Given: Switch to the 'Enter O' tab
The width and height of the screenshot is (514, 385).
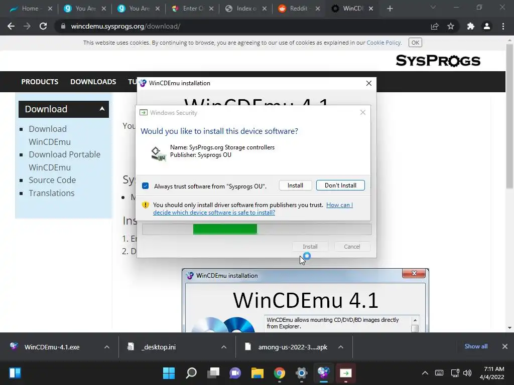Looking at the screenshot, I should point(193,9).
